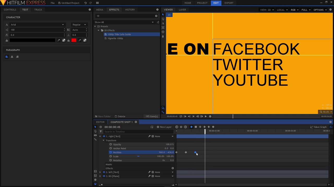Image resolution: width=334 pixels, height=187 pixels.
Task: Select the timeline hand tool
Action: [95, 131]
